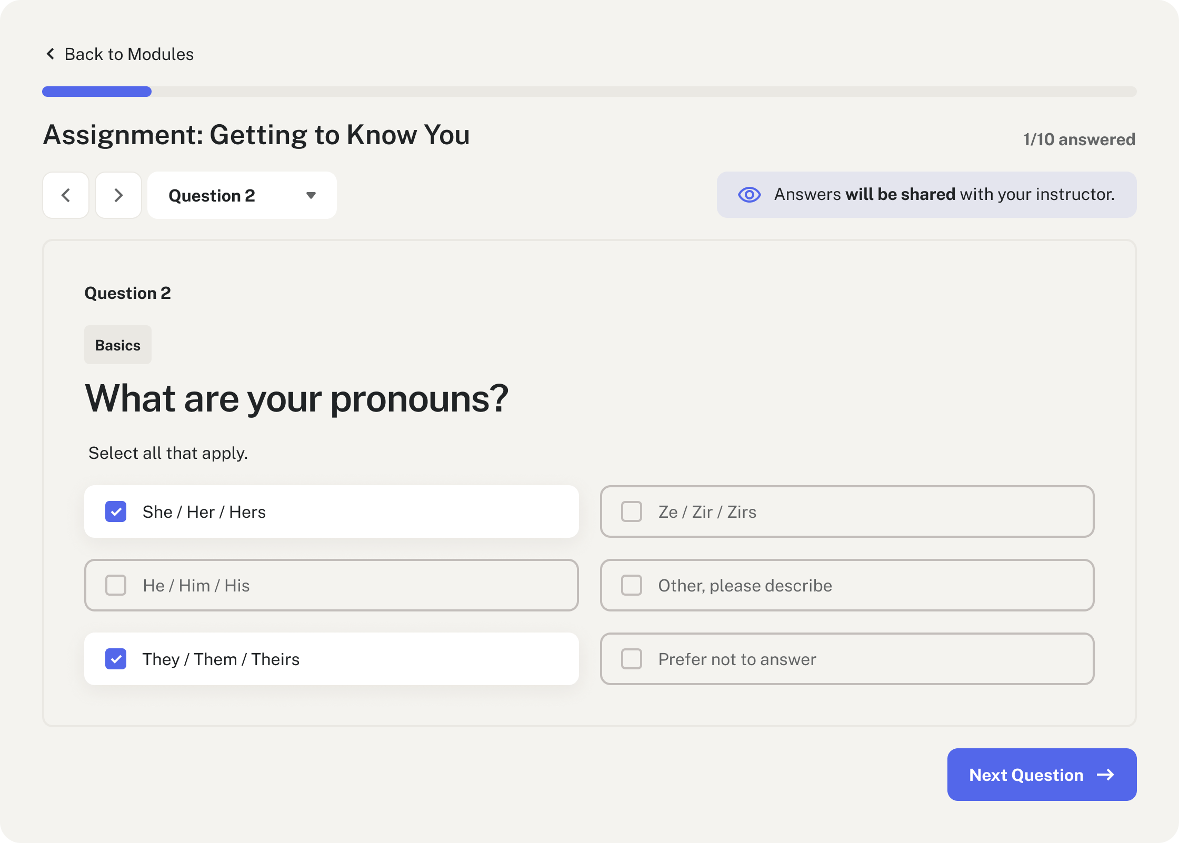Toggle the She / Her / Hers checkbox
This screenshot has width=1179, height=843.
[116, 511]
